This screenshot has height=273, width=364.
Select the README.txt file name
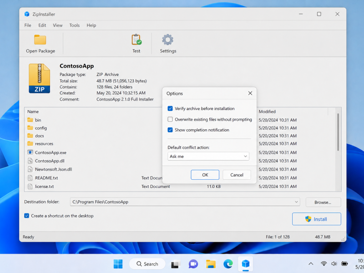[46, 178]
